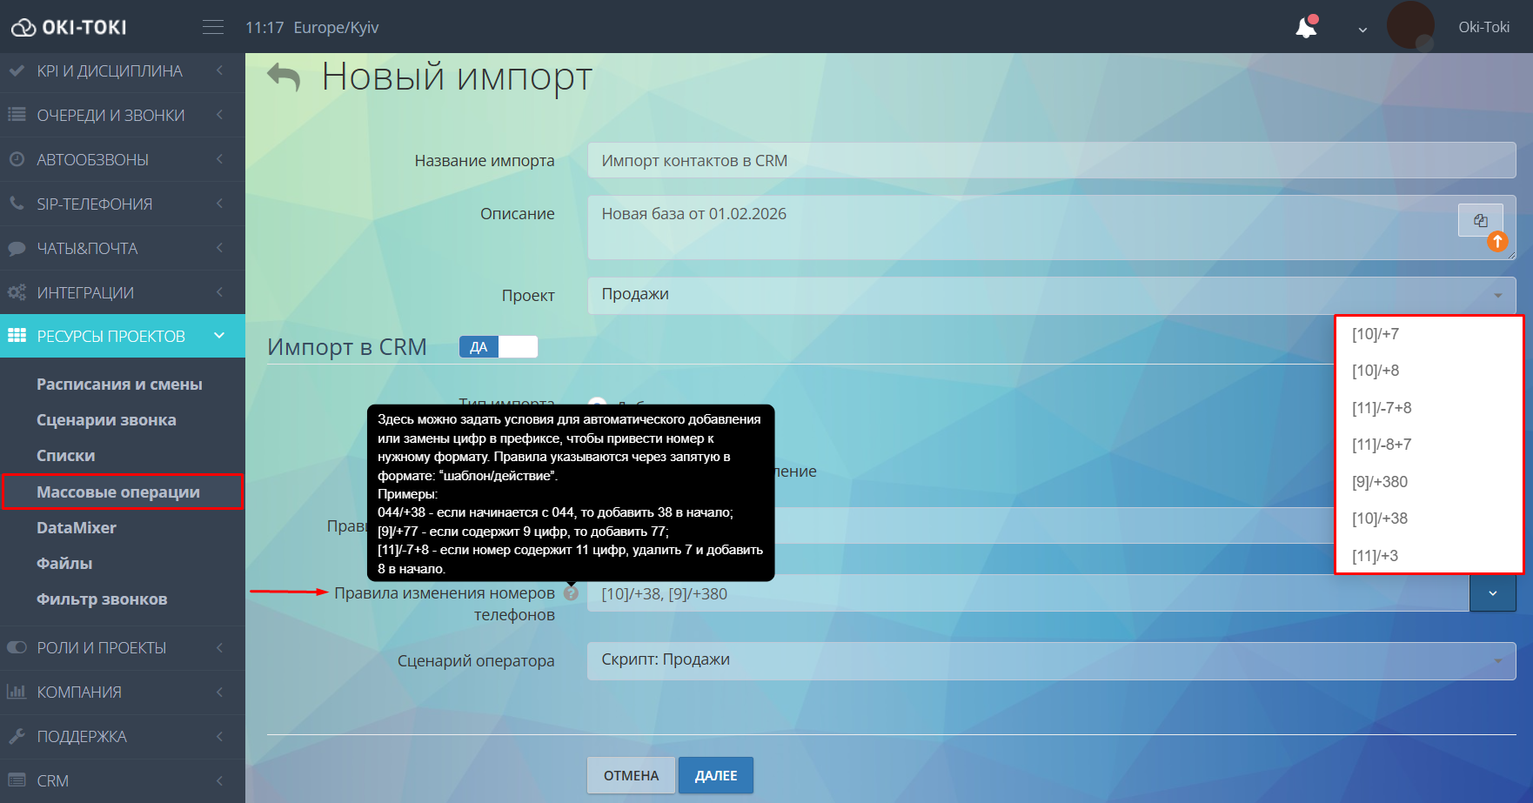Click the Oki-Toki logo

(x=70, y=26)
